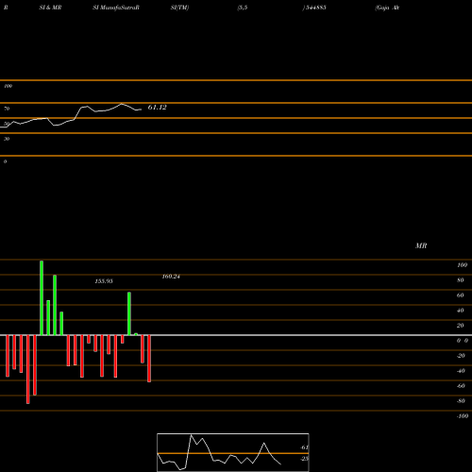Click the tallest green MR bar
This screenshot has height=472, width=472.
click(x=42, y=297)
